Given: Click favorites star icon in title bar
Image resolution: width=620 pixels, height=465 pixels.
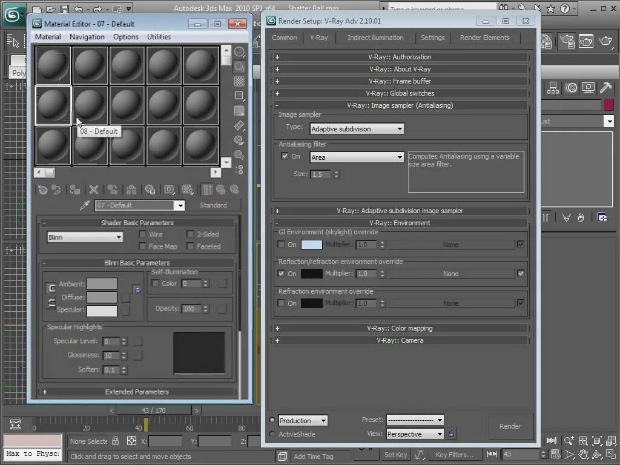Looking at the screenshot, I should click(550, 8).
